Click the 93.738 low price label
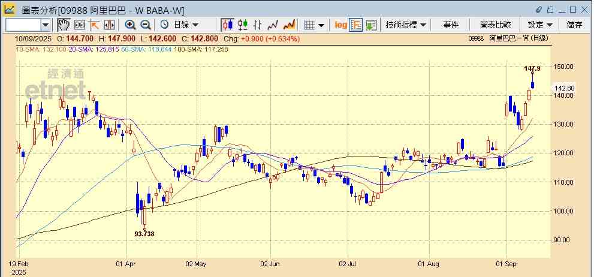 (144, 234)
